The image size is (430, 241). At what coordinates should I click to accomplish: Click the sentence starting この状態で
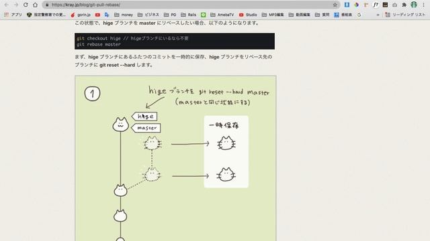167,23
